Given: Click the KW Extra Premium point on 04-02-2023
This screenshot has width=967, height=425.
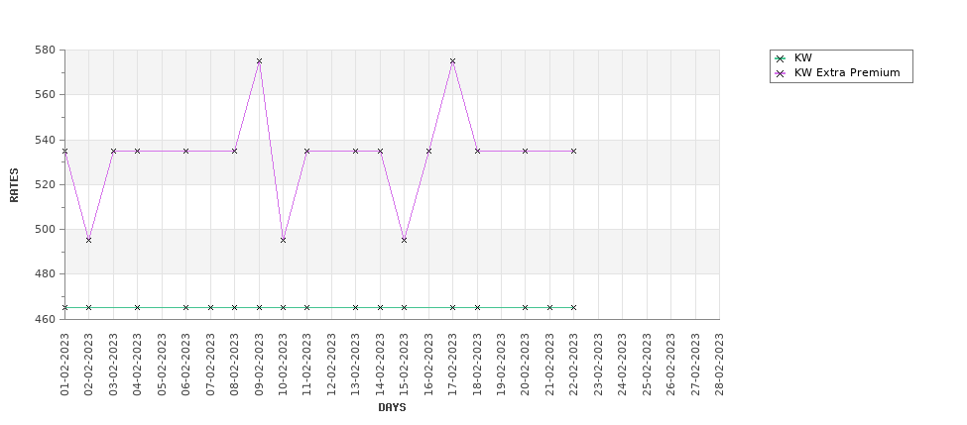Looking at the screenshot, I should click(x=138, y=151).
